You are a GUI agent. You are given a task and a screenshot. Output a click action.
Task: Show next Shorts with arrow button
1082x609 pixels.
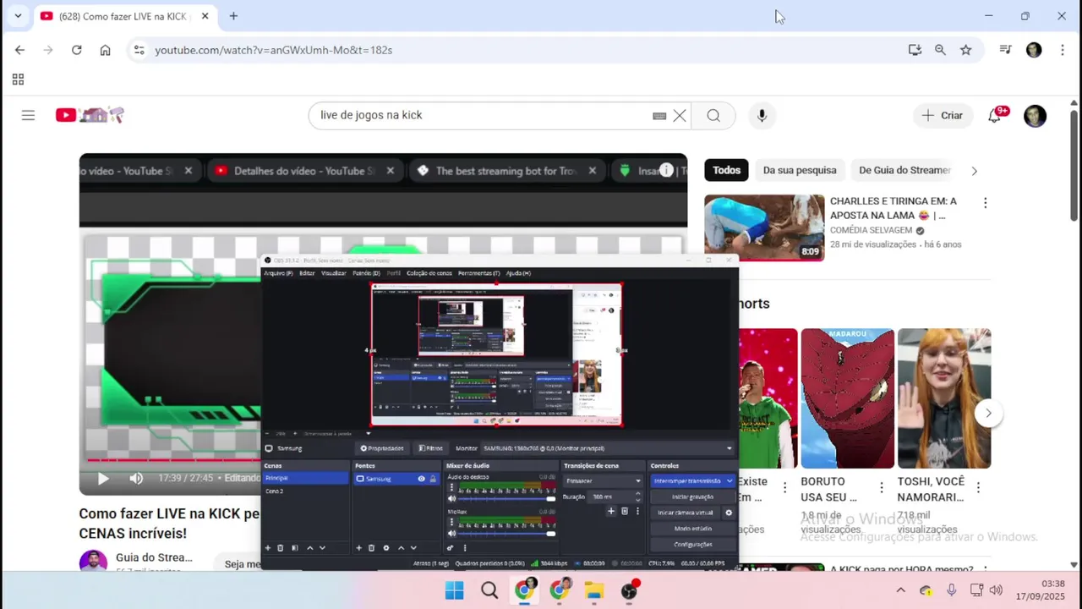988,414
